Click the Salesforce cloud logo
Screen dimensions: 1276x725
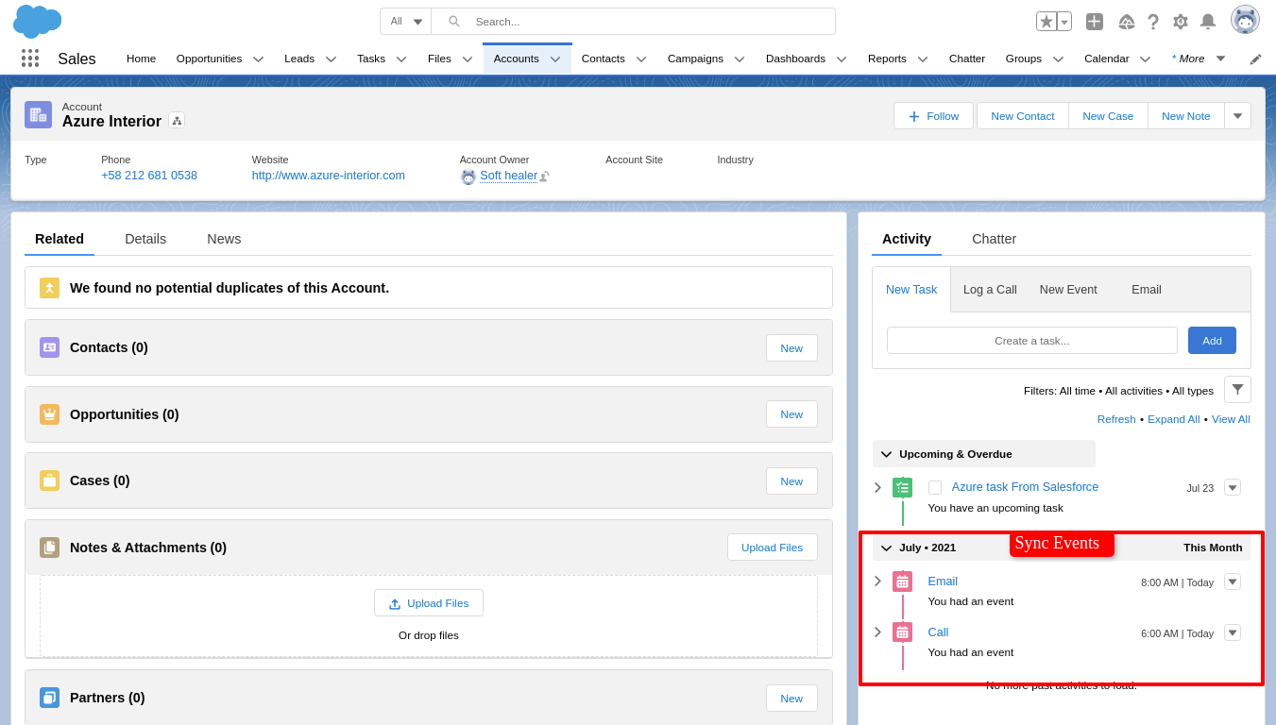click(38, 21)
